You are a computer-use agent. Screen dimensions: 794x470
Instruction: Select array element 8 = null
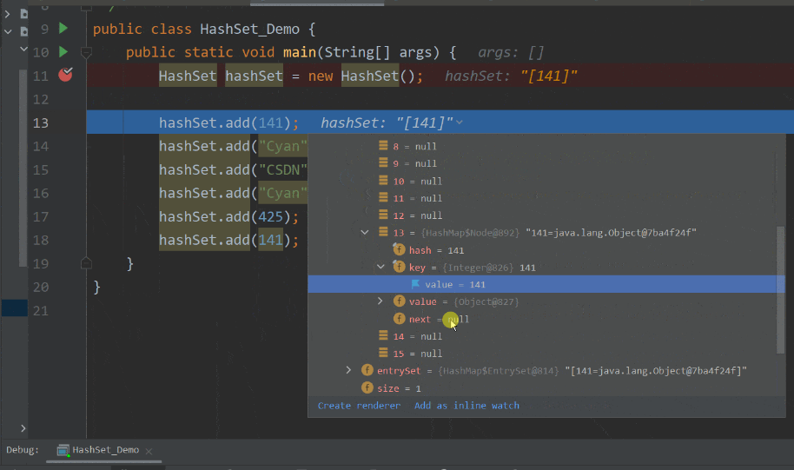(542, 146)
